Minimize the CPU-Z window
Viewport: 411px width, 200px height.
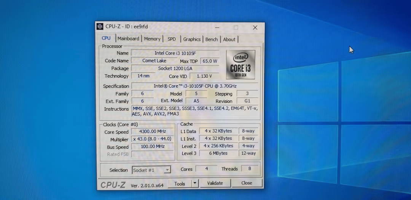coord(217,27)
